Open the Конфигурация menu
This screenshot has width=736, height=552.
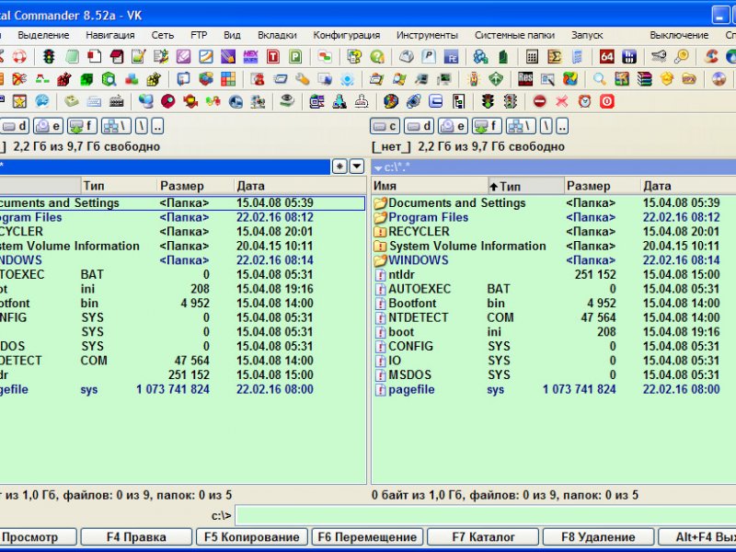click(347, 35)
